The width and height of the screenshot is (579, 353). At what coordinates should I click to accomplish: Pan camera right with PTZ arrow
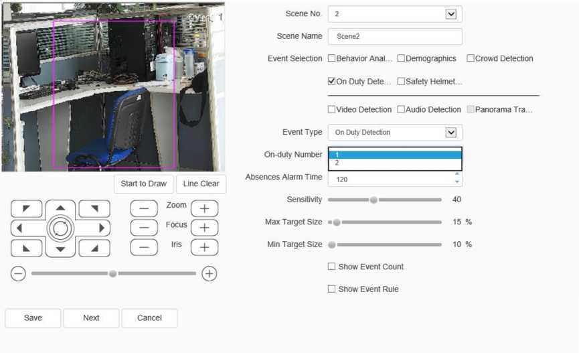(101, 228)
